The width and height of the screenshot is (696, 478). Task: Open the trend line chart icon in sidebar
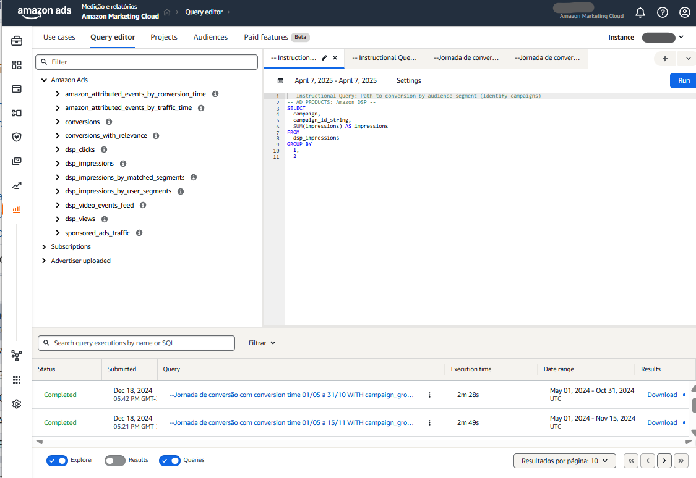[17, 185]
